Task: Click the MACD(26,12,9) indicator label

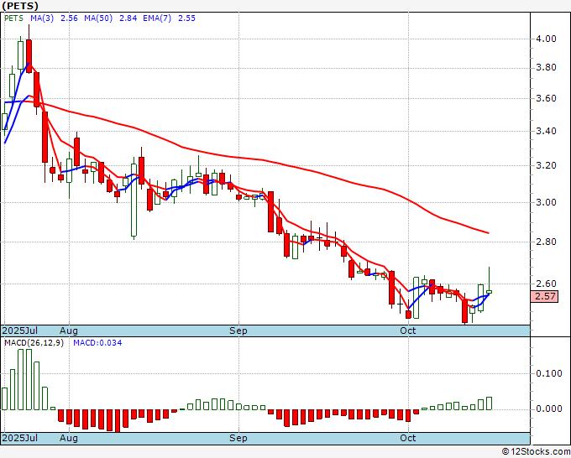Action: pyautogui.click(x=34, y=343)
